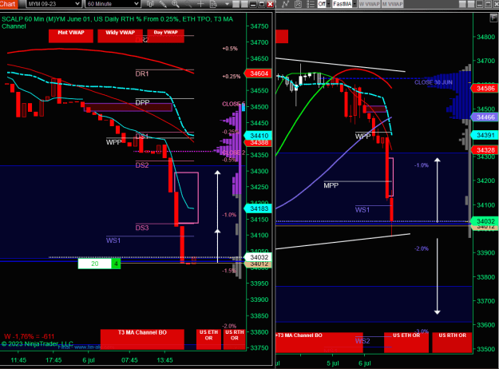Click the WS2 label on right chart
The height and width of the screenshot is (369, 499).
point(362,341)
